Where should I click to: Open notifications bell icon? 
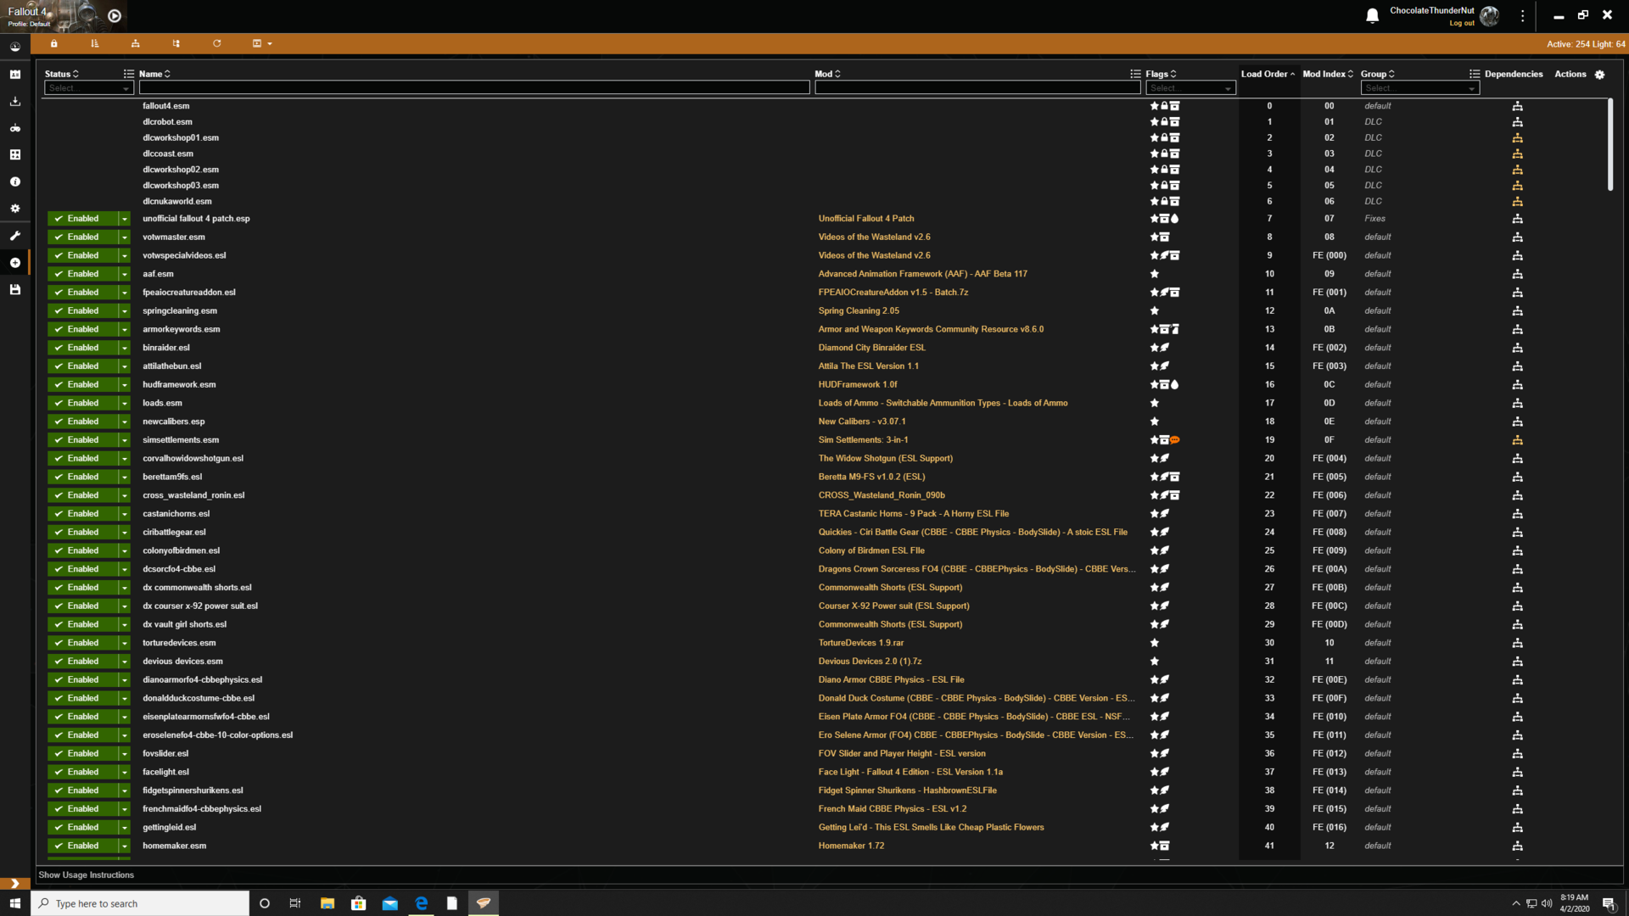(1372, 16)
